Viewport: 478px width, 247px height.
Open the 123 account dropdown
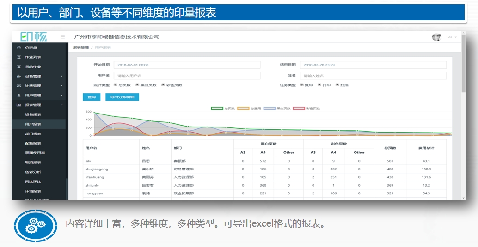click(451, 37)
